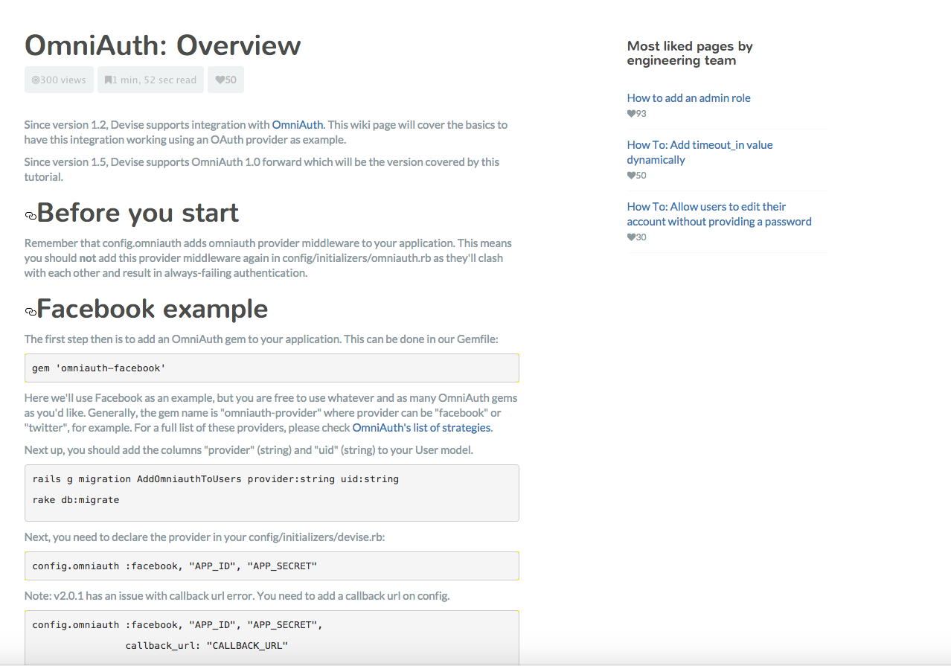Click anchor link icon beside Before you start
The height and width of the screenshot is (666, 951).
click(31, 216)
